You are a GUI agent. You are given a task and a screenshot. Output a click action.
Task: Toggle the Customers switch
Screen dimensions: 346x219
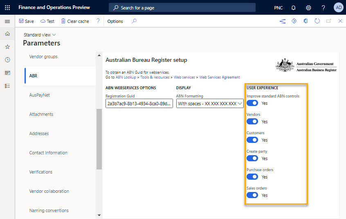[x=252, y=140]
